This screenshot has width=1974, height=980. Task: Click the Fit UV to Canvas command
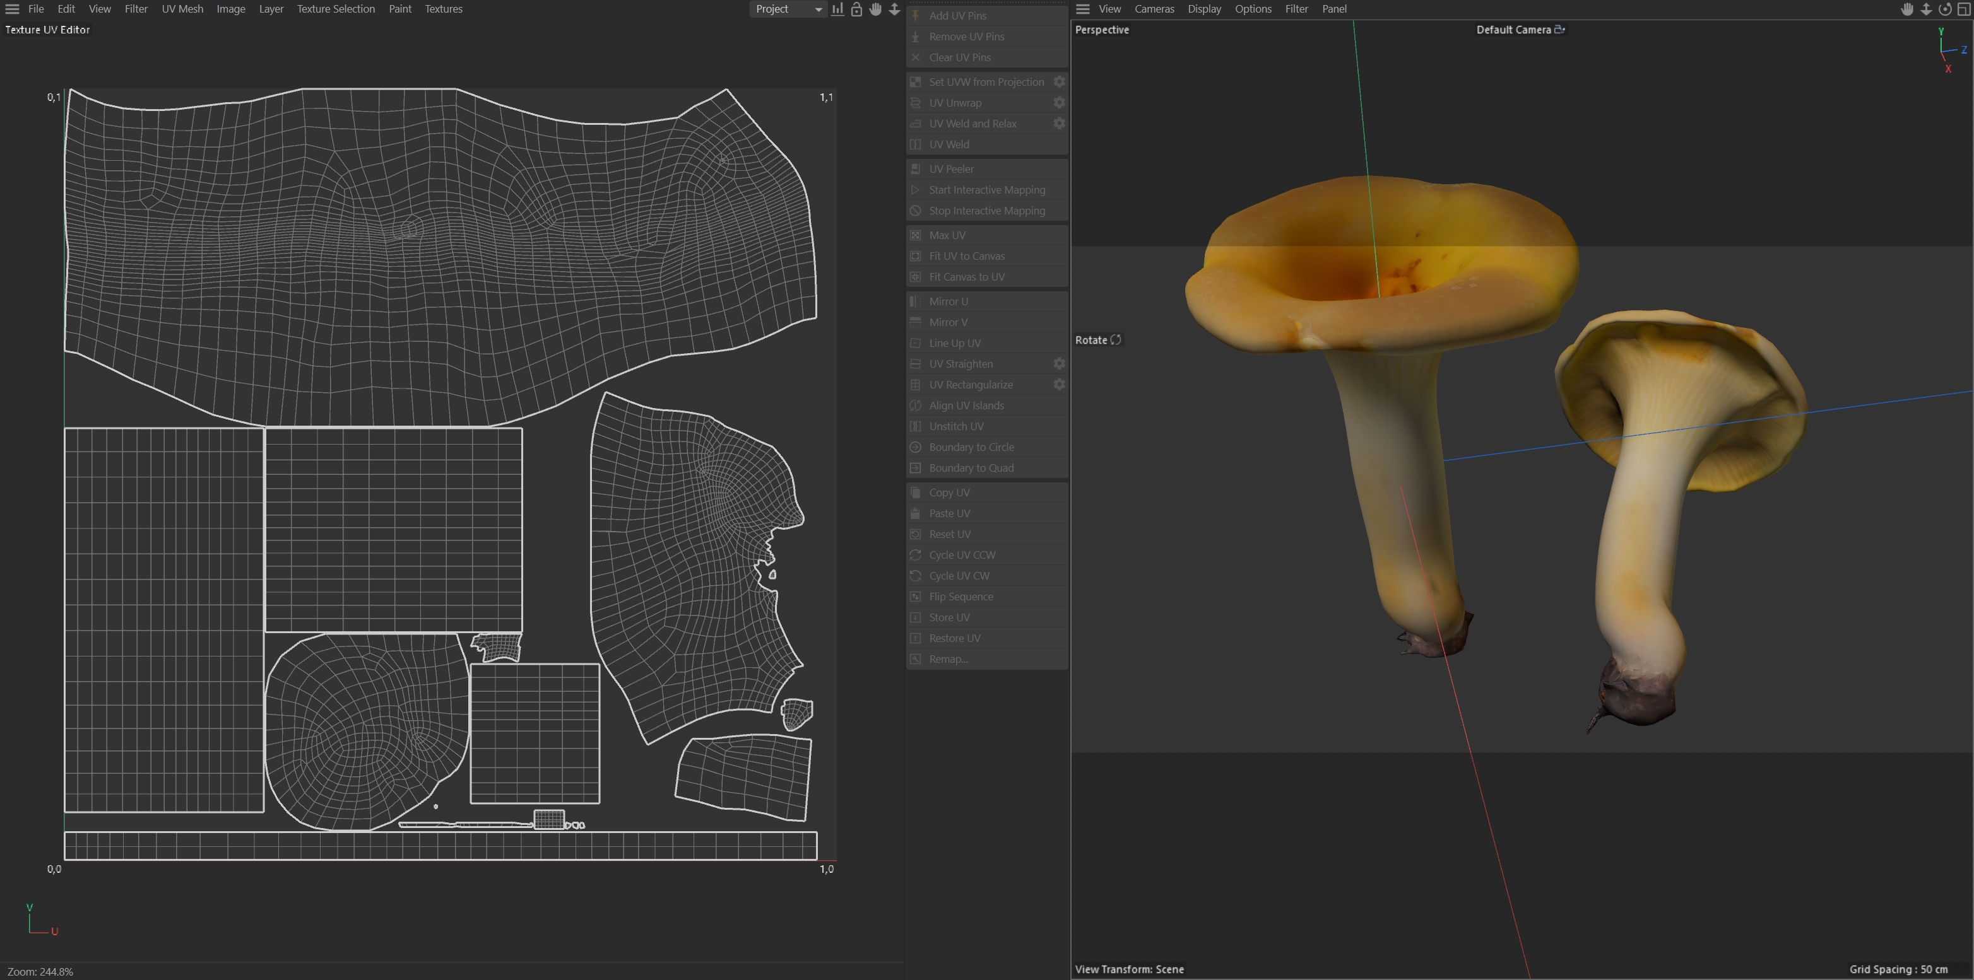pos(966,255)
